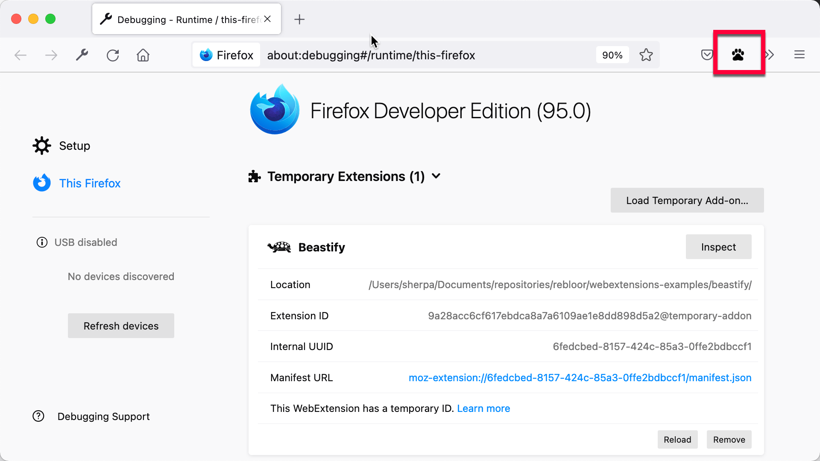820x461 pixels.
Task: Click the This Firefox tab in sidebar
Action: pos(90,183)
